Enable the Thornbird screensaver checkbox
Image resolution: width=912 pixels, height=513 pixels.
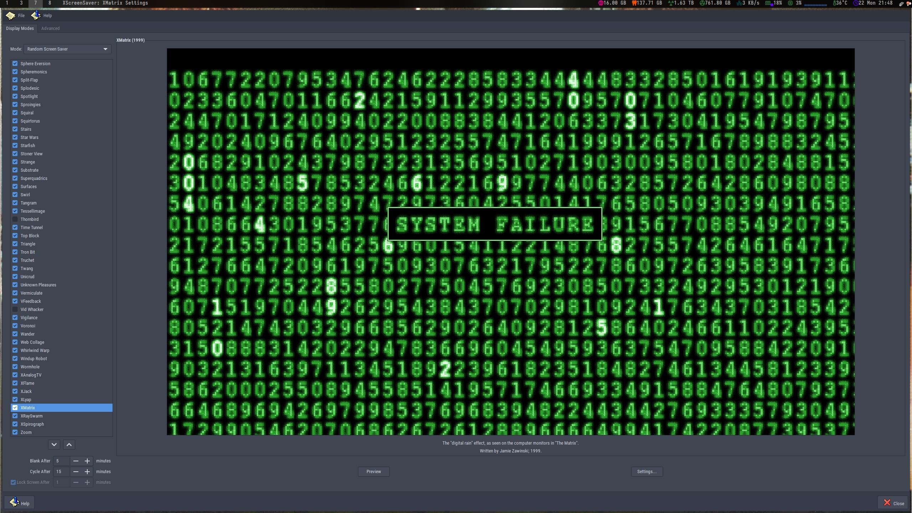[x=15, y=219]
